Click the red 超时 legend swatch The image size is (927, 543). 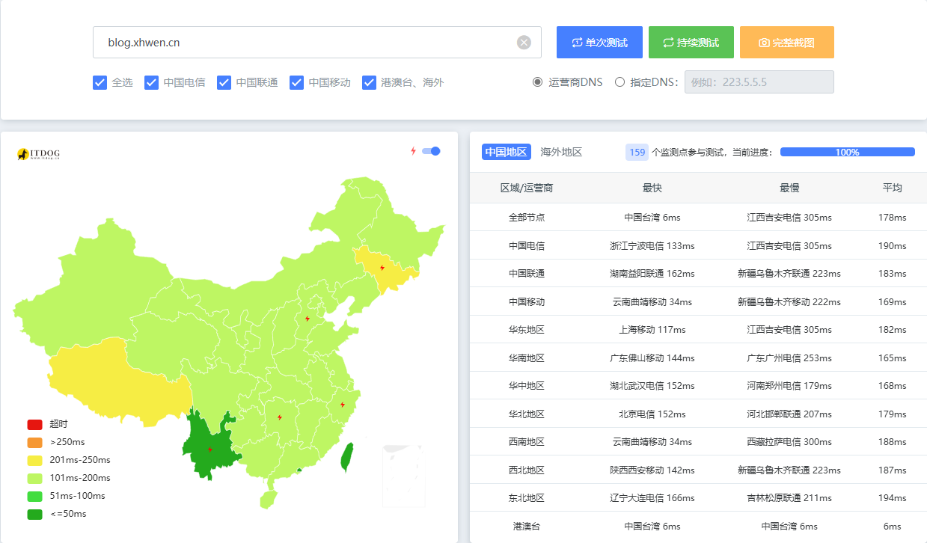click(35, 424)
